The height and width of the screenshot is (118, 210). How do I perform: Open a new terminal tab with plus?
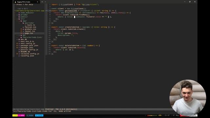tap(42, 2)
